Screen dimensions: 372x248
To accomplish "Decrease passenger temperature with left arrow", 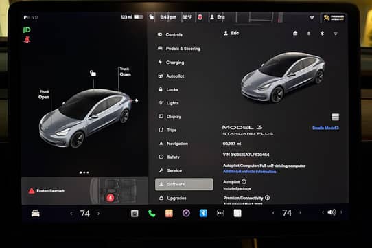I will 273,212.
